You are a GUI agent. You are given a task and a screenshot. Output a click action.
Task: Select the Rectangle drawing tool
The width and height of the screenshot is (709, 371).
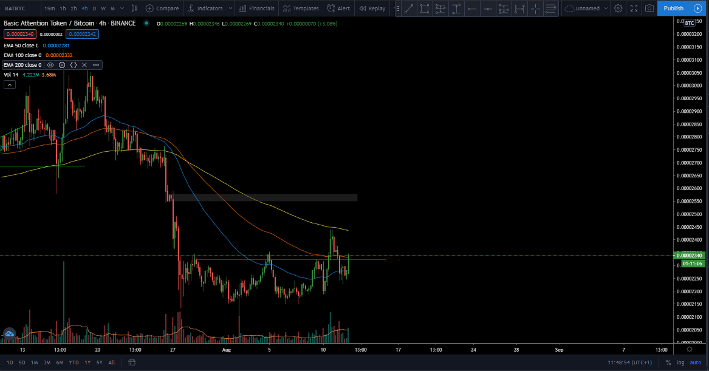425,8
